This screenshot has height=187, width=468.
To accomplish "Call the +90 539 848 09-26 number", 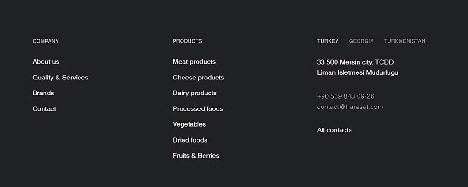I will [x=345, y=96].
